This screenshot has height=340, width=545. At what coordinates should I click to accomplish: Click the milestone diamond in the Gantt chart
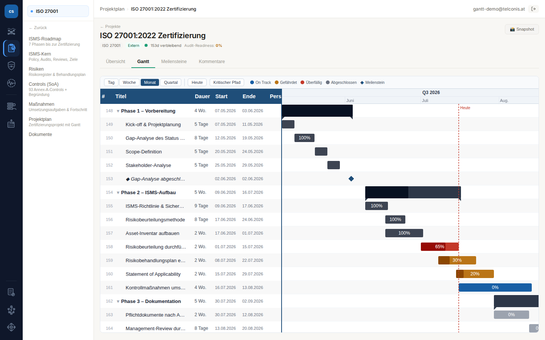351,179
